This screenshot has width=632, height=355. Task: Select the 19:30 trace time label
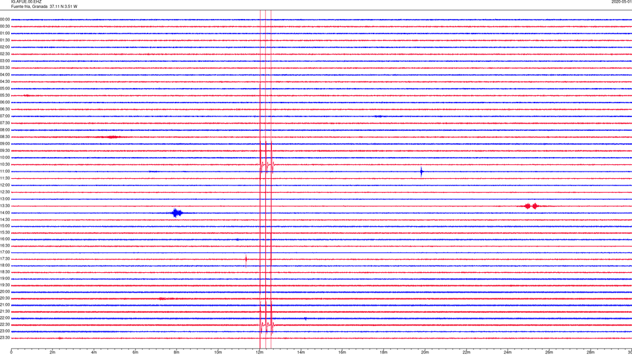[5, 285]
